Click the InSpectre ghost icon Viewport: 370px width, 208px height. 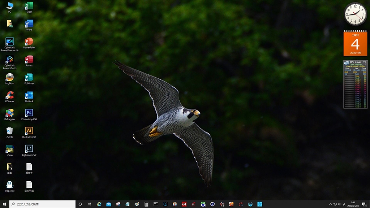pyautogui.click(x=9, y=185)
